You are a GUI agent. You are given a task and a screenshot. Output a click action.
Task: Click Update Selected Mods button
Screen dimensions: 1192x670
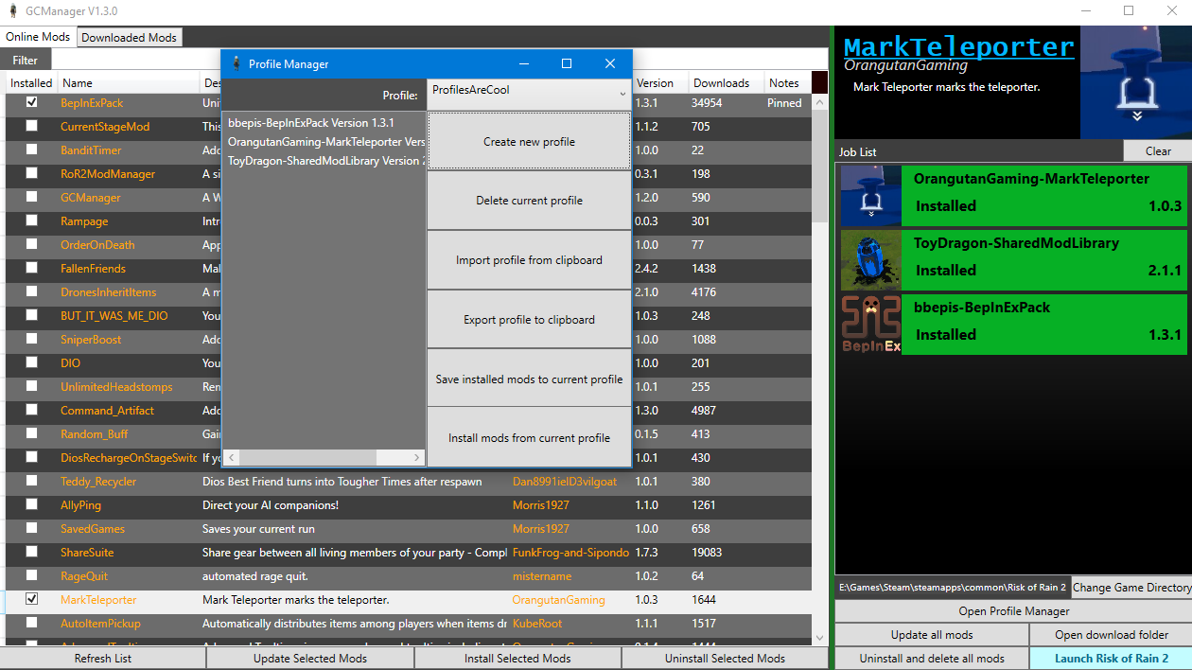point(310,658)
